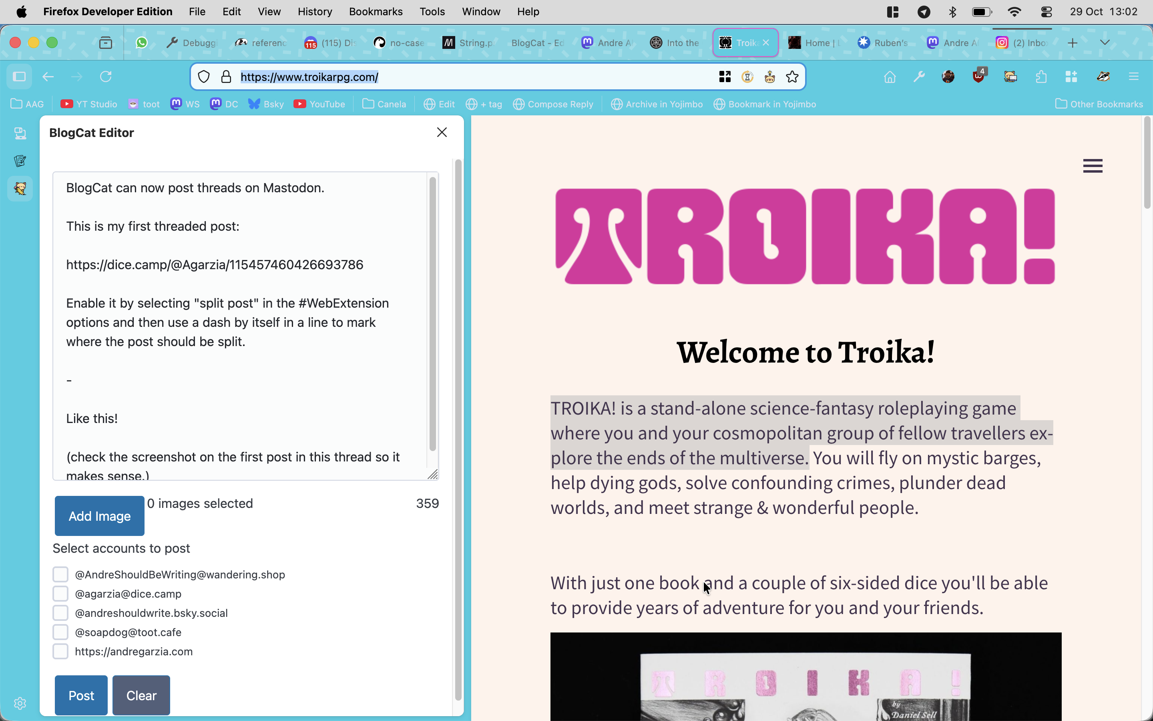Open the wrench developer tools icon
Viewport: 1153px width, 721px height.
(x=919, y=76)
